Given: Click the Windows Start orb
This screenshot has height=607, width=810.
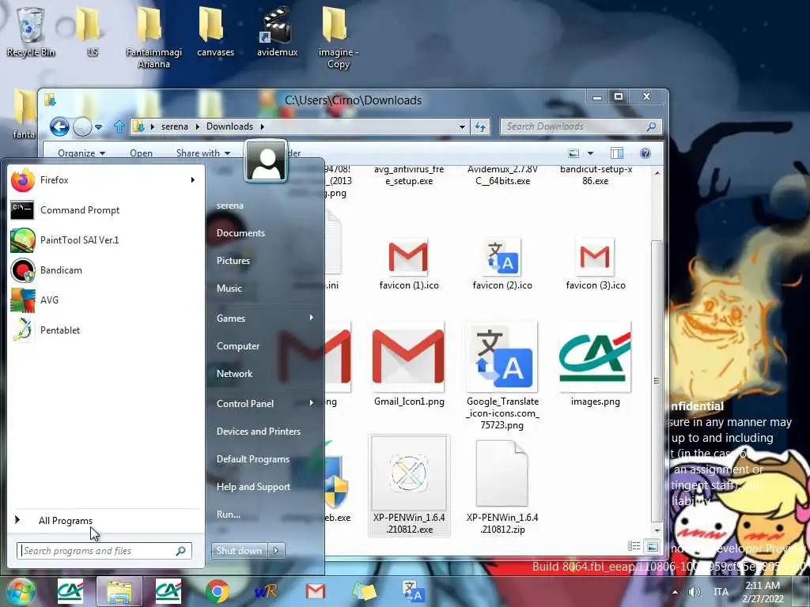Looking at the screenshot, I should pyautogui.click(x=20, y=591).
